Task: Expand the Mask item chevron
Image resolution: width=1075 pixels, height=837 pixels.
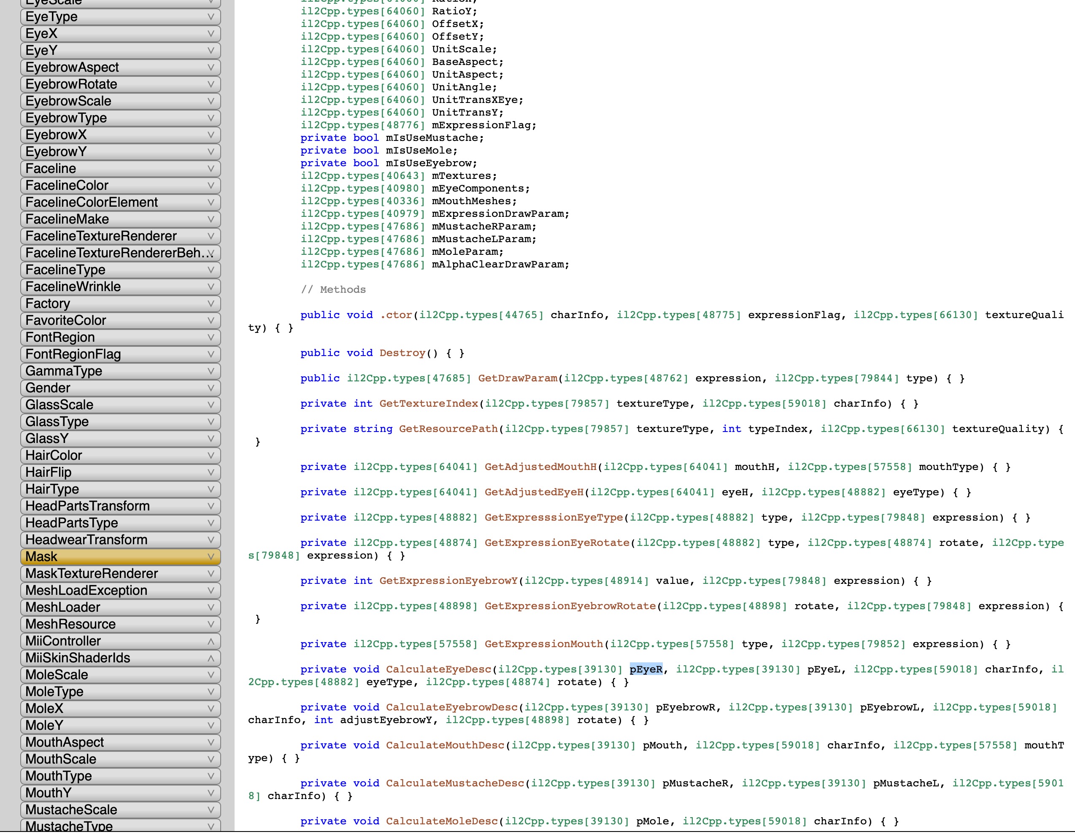Action: pos(211,556)
